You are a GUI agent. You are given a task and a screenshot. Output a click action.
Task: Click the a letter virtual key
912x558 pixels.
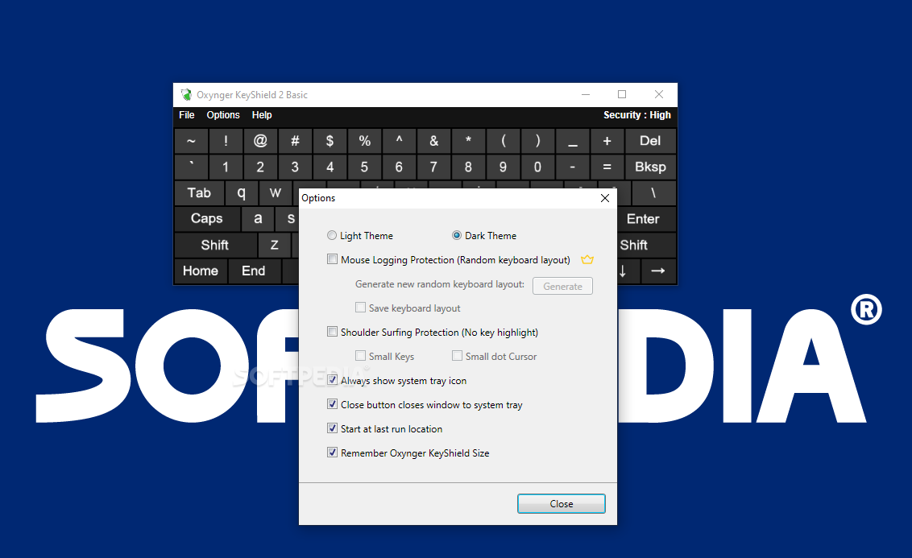tap(258, 218)
